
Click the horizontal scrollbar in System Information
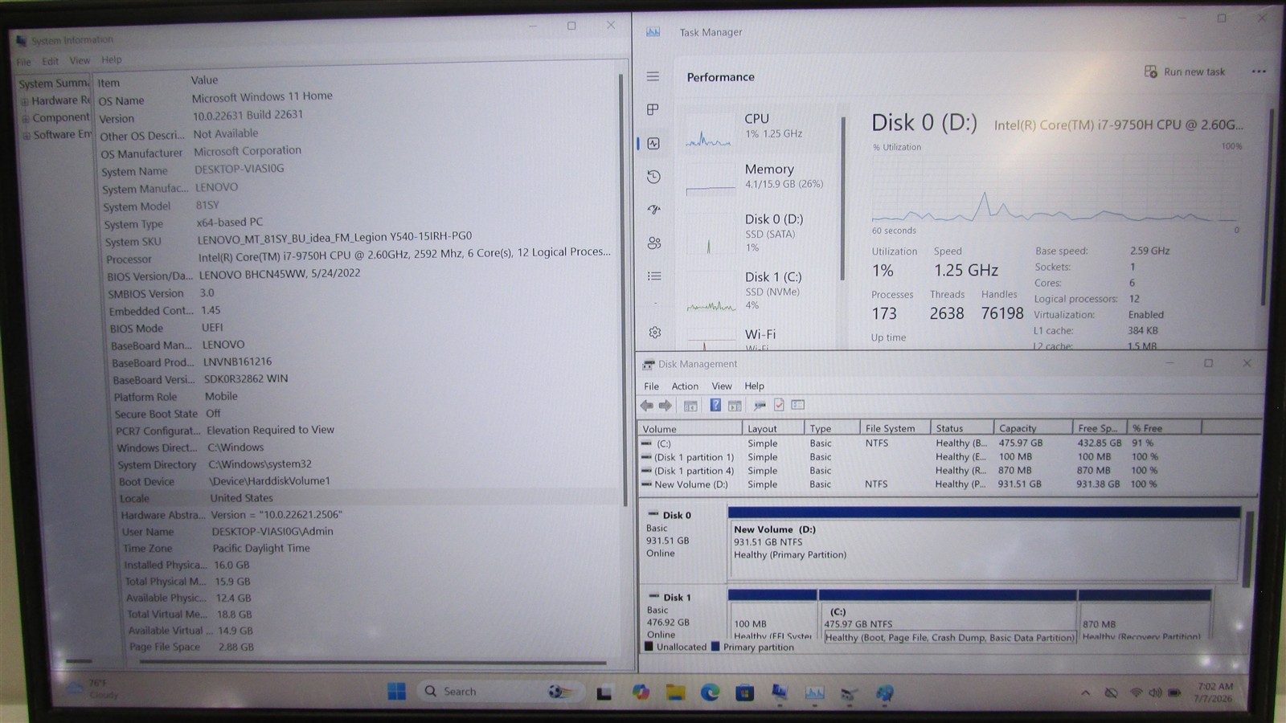click(x=372, y=663)
